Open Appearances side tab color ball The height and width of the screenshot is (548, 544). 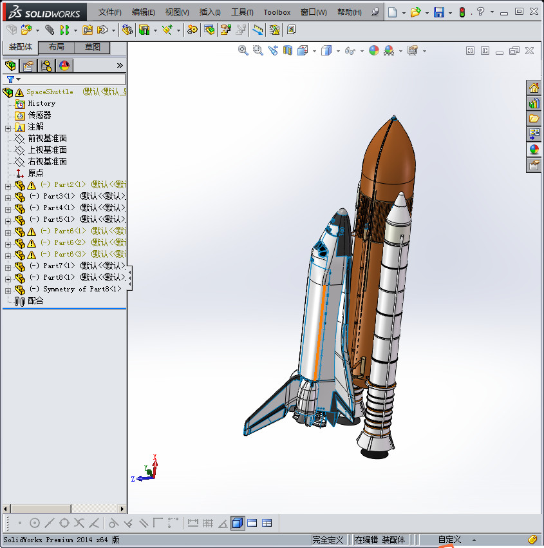click(534, 150)
